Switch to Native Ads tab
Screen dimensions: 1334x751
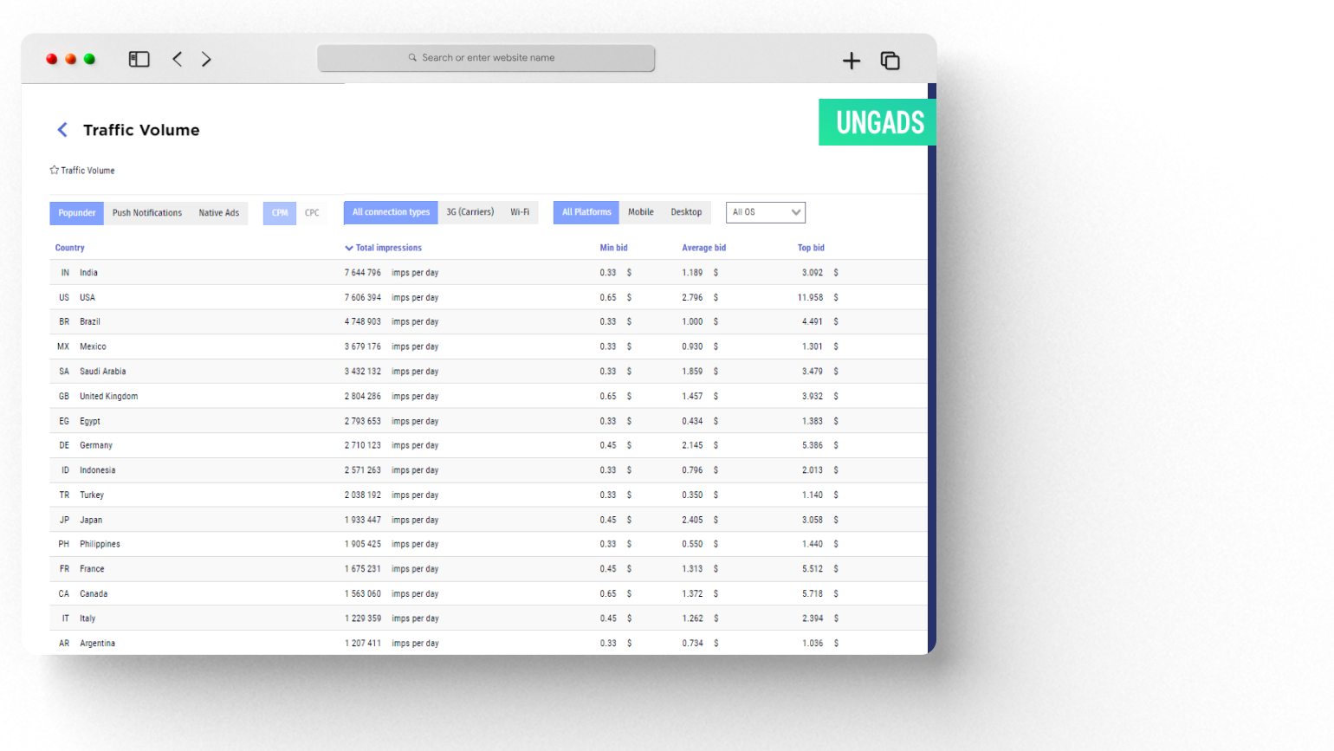(218, 213)
